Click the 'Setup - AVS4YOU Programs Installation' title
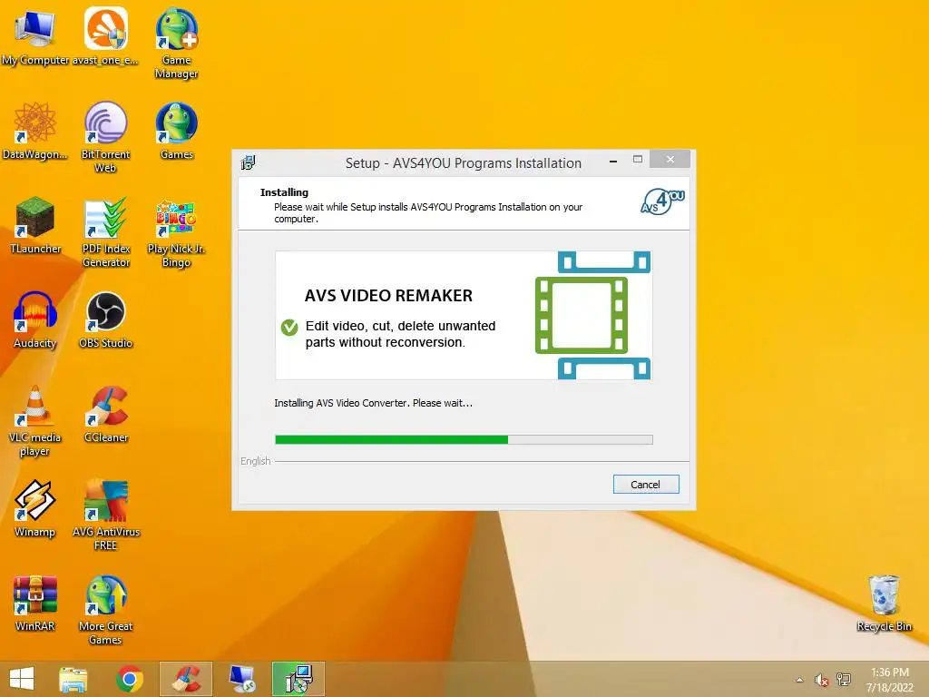929x697 pixels. pyautogui.click(x=464, y=163)
